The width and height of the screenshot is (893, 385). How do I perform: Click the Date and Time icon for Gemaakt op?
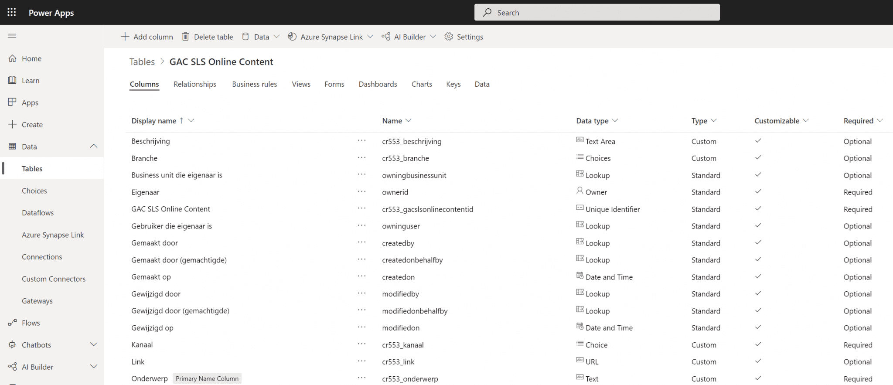(580, 276)
